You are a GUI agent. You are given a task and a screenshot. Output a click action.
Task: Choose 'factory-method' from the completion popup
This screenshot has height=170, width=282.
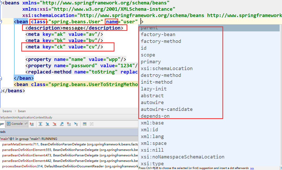coord(209,41)
